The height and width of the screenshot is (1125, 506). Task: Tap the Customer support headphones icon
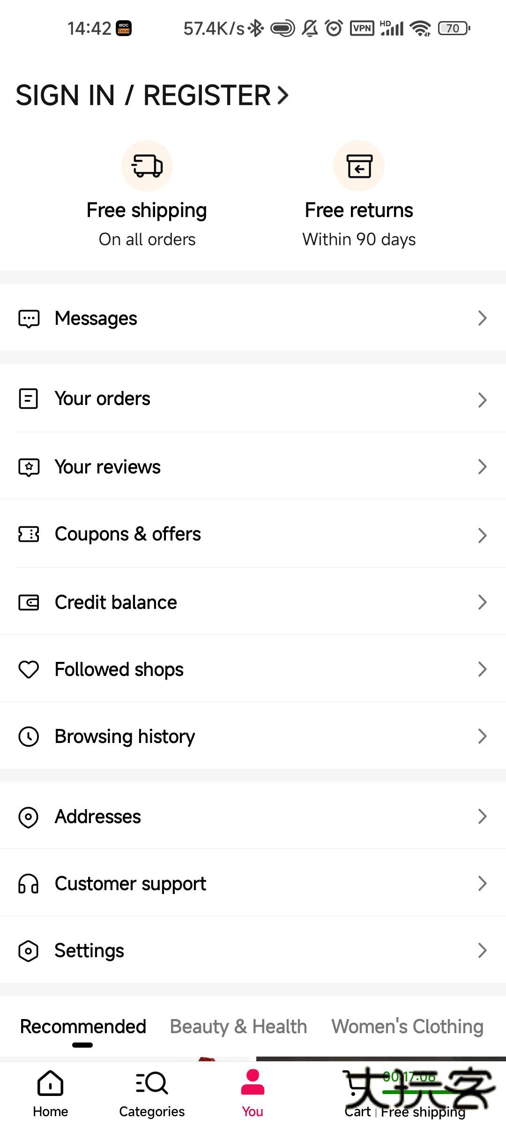(29, 884)
